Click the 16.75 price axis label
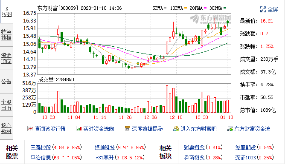The height and width of the screenshot is (164, 285). pyautogui.click(x=29, y=13)
